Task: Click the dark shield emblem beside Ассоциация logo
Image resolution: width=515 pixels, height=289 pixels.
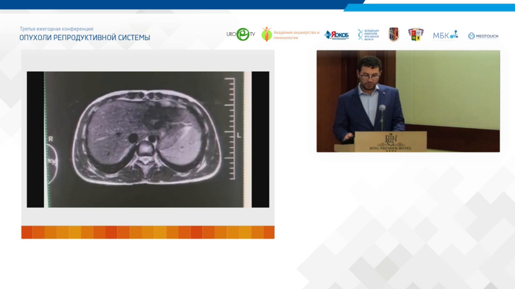Action: tap(394, 35)
